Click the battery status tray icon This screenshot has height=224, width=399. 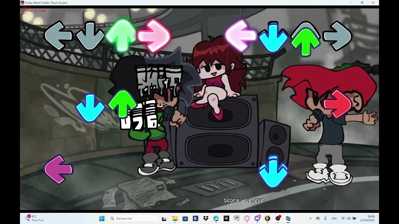[x=354, y=218]
